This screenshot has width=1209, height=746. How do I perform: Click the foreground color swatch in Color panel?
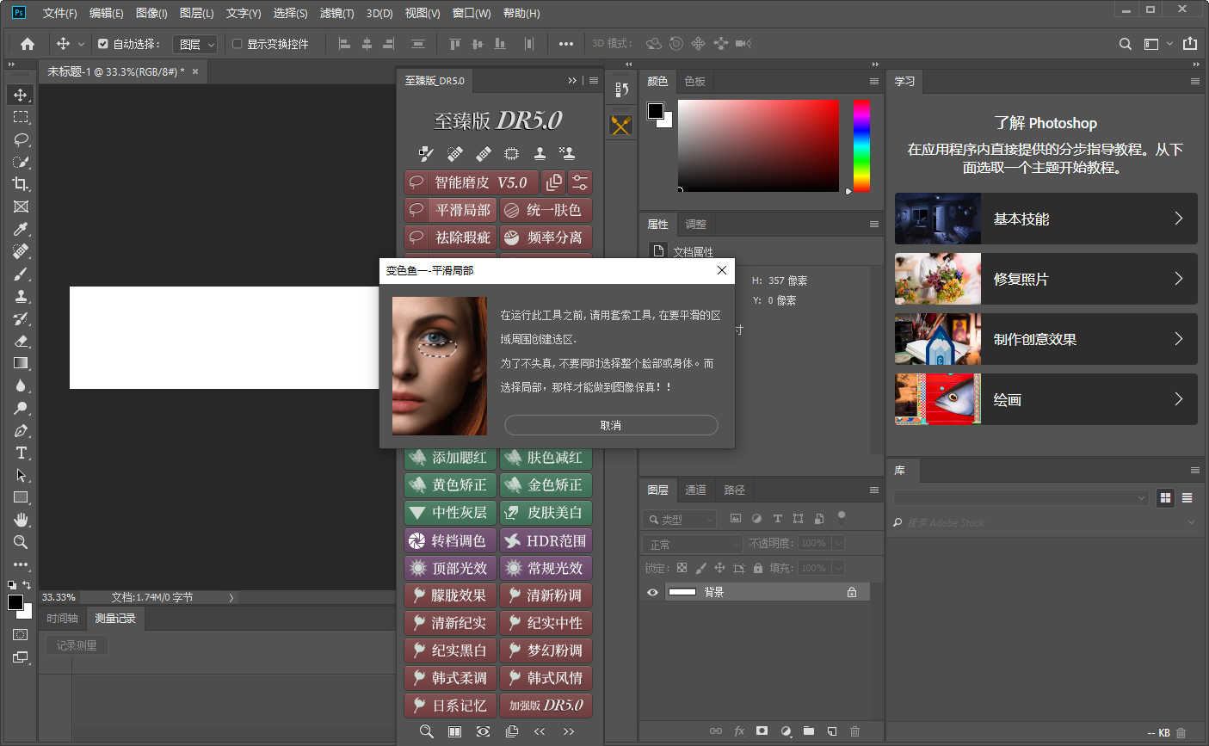[x=656, y=110]
